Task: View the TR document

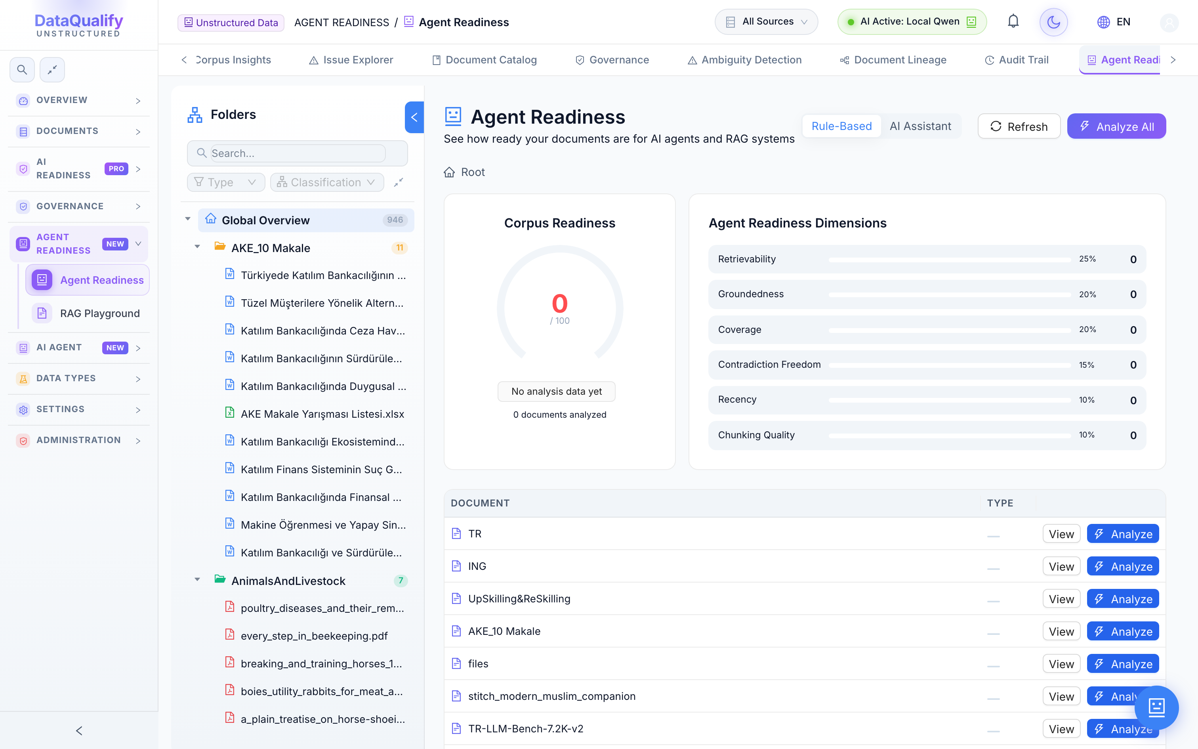Action: coord(1061,534)
